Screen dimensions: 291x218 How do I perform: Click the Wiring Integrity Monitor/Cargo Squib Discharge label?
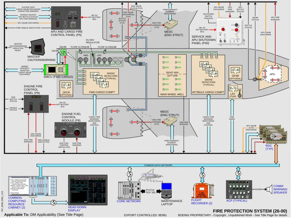[x=25, y=70]
